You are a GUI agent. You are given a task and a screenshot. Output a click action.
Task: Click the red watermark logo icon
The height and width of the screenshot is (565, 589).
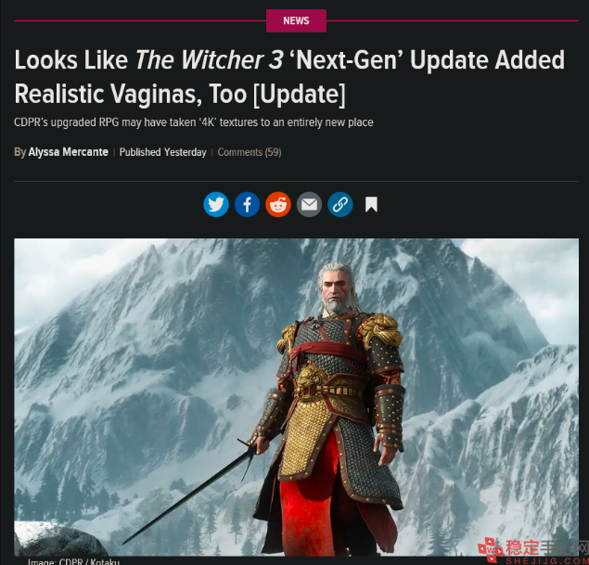pyautogui.click(x=491, y=549)
